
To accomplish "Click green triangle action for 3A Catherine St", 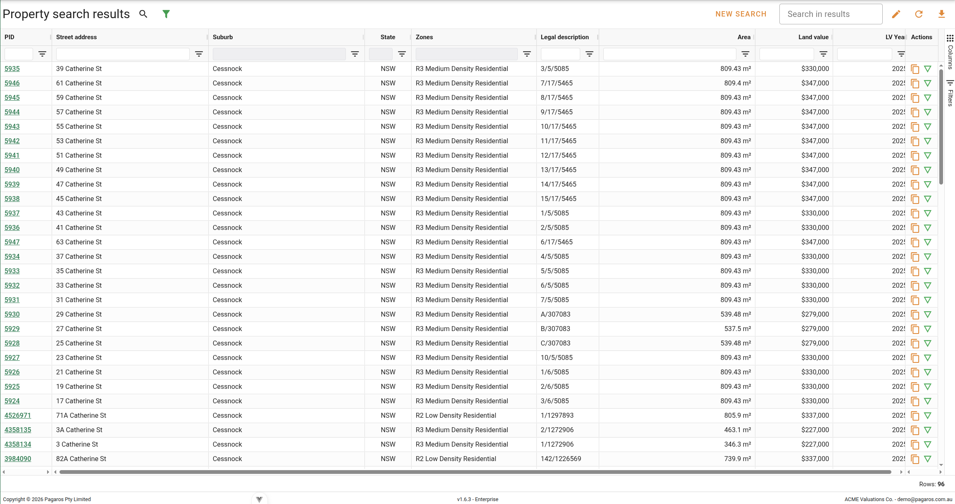I will pos(928,430).
